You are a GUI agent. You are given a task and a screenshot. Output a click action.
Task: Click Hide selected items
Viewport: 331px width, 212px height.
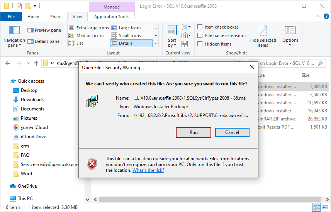click(263, 36)
